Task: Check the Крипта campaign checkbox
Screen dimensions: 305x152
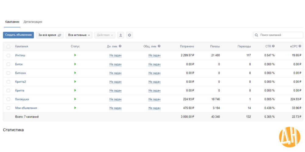Action: click(x=8, y=91)
